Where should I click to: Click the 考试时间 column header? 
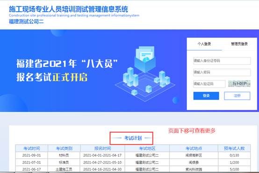coord(31,148)
